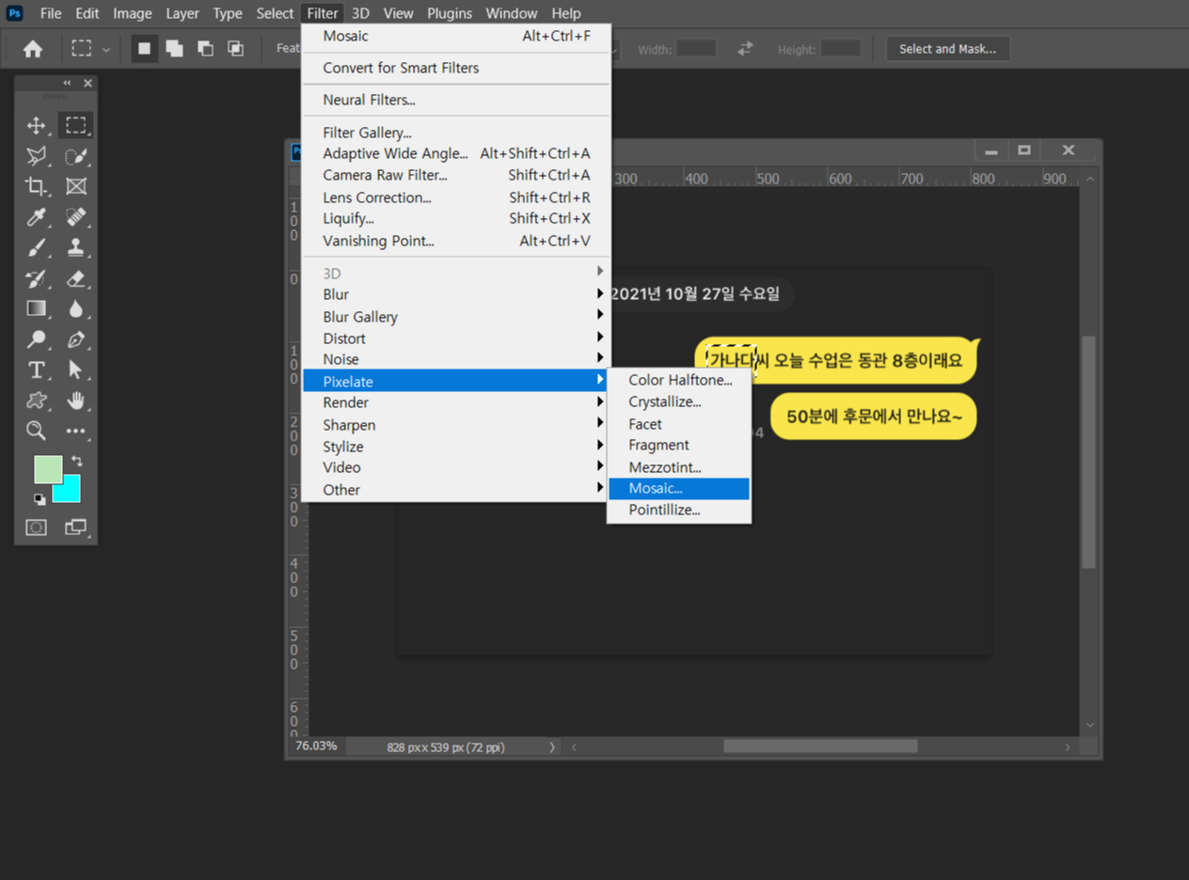The width and height of the screenshot is (1189, 880).
Task: Choose New selection mode
Action: point(144,49)
